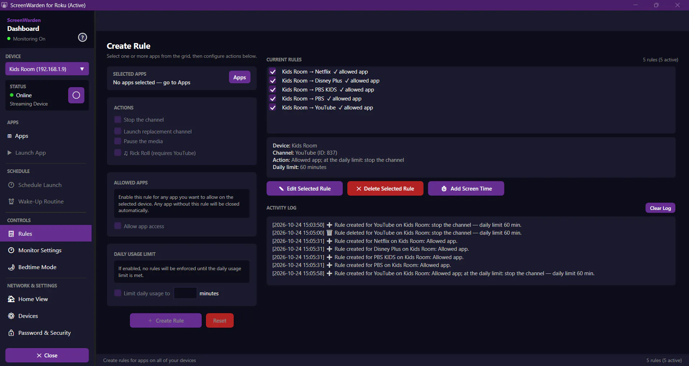Screen dimensions: 689x366
Task: Toggle the YouTube rule checkbox
Action: point(273,108)
